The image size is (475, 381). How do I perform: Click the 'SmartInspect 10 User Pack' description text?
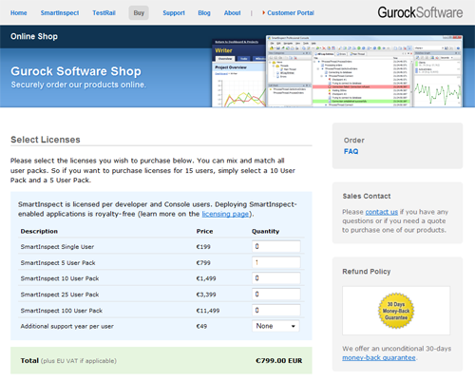pyautogui.click(x=60, y=278)
